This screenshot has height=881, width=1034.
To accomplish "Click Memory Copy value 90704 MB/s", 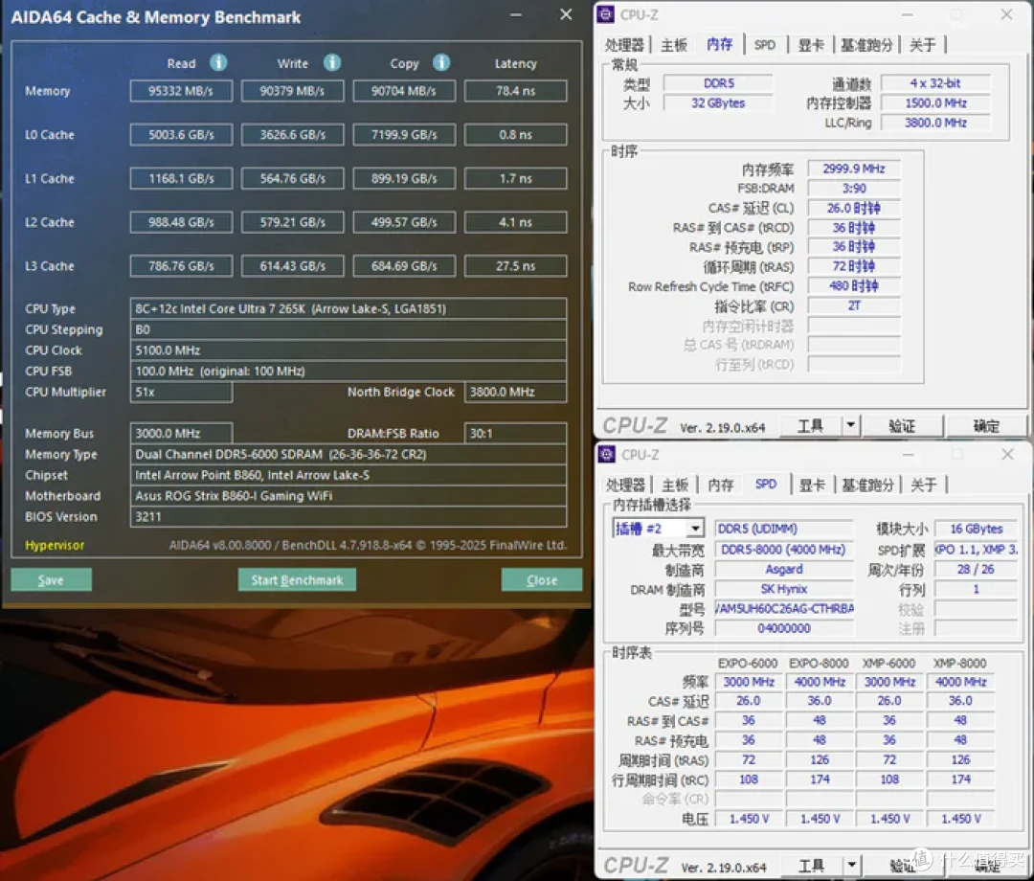I will [x=404, y=91].
